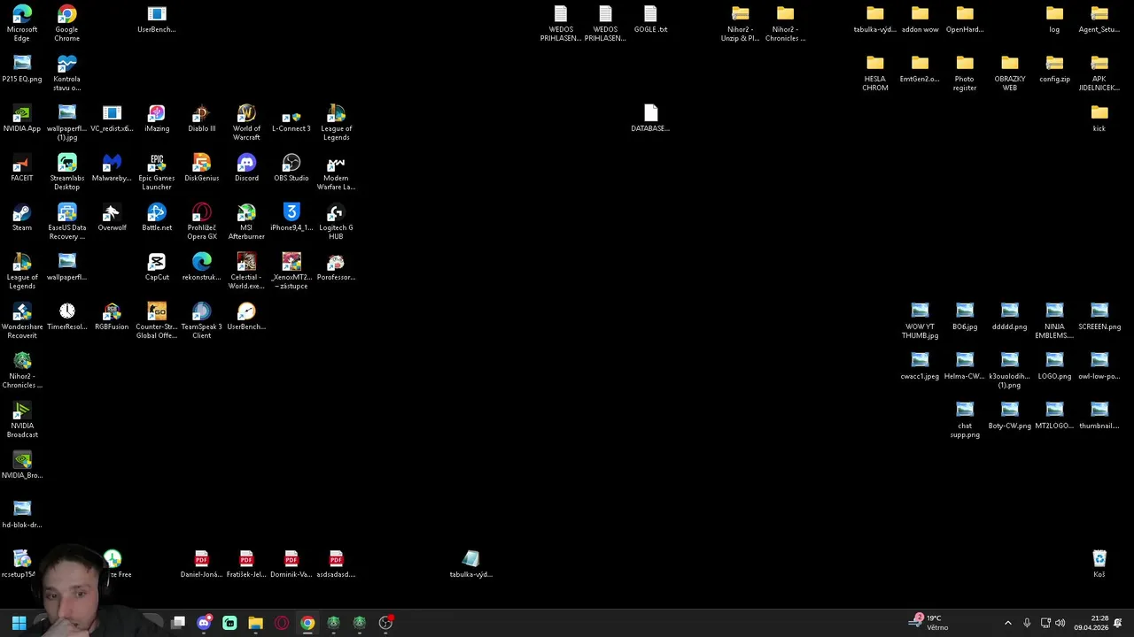This screenshot has height=637, width=1134.
Task: Open the OBRAZKY WEB folder
Action: (x=1010, y=73)
